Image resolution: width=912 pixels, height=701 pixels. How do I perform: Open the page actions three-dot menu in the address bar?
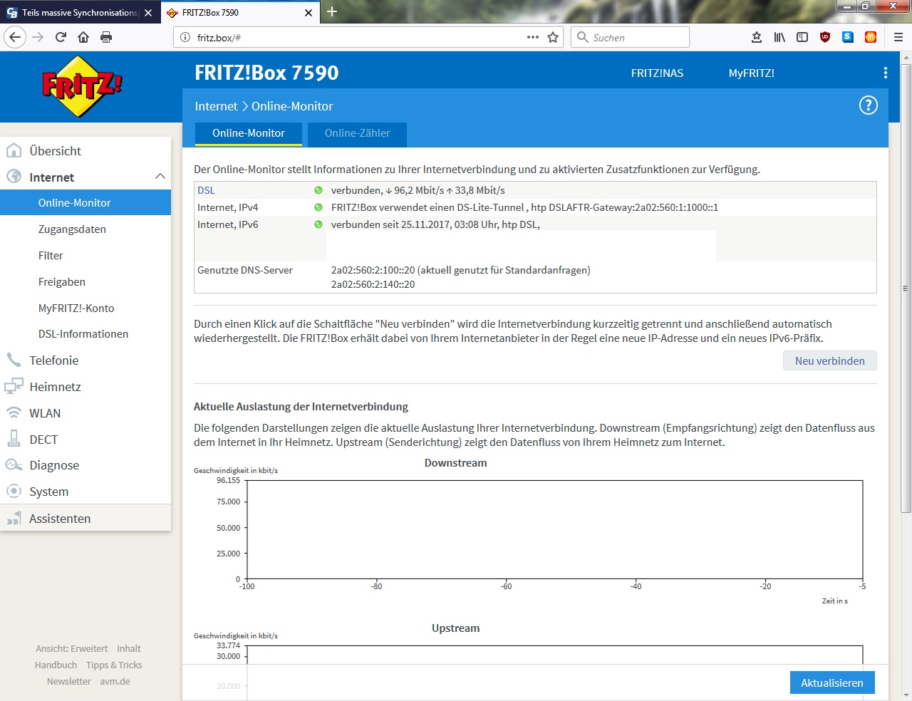coord(533,37)
